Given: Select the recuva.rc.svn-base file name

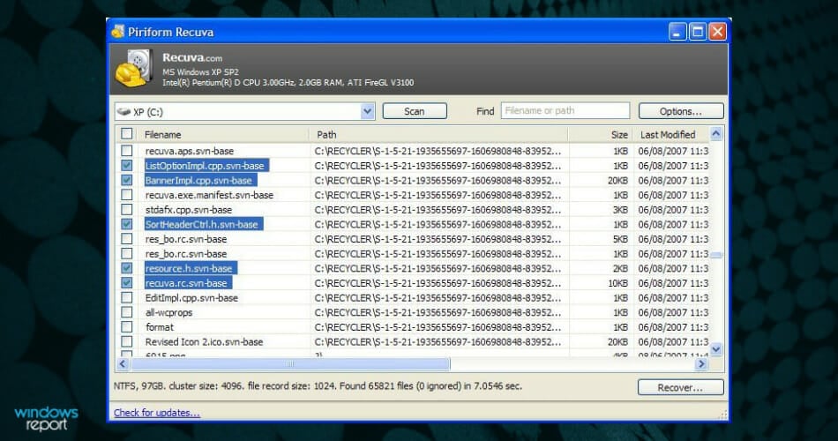Looking at the screenshot, I should click(186, 283).
